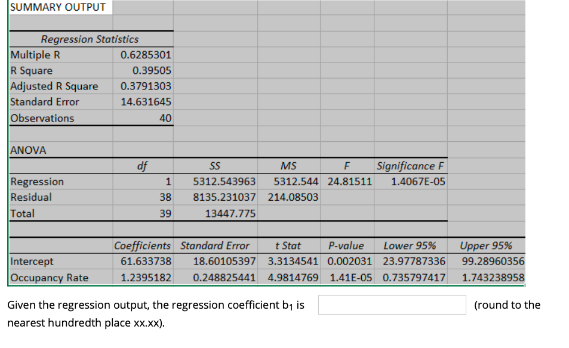This screenshot has height=348, width=569.
Task: Select the Intercept coefficient 61.633738
Action: (x=149, y=261)
